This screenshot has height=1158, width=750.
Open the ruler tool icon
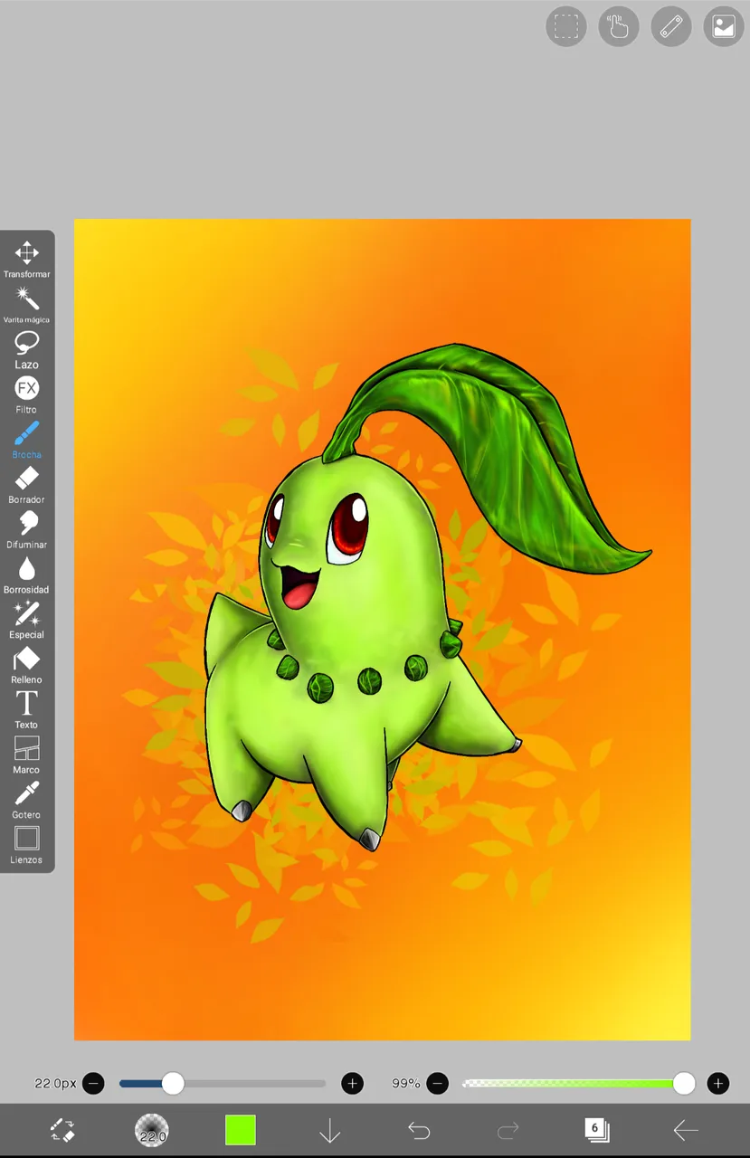point(671,26)
